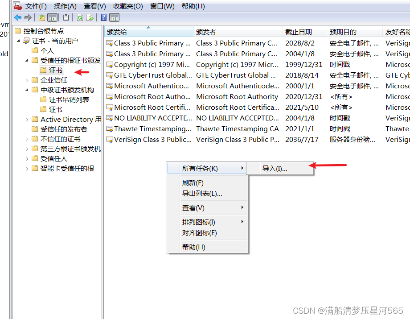
Task: Choose 帮助(H) in context menu
Action: pyautogui.click(x=207, y=247)
